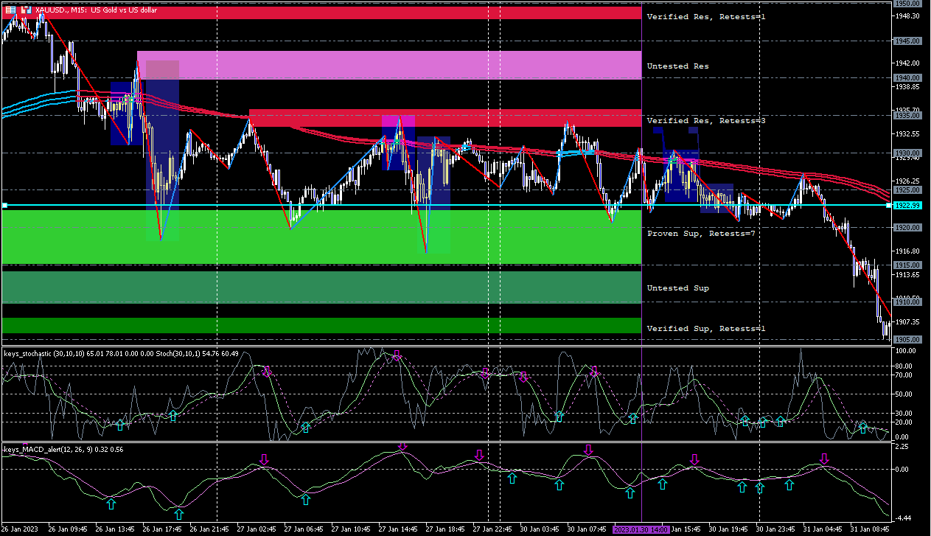931x536 pixels.
Task: Click the 'Proven Sup, Retests=7' label
Action: tap(701, 233)
